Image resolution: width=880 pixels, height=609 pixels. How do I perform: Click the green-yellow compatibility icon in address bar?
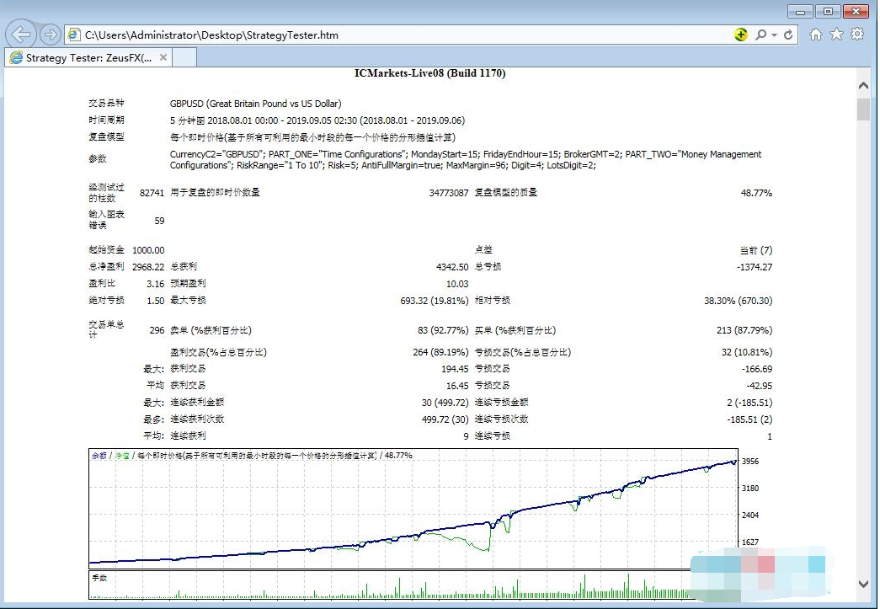pos(740,35)
